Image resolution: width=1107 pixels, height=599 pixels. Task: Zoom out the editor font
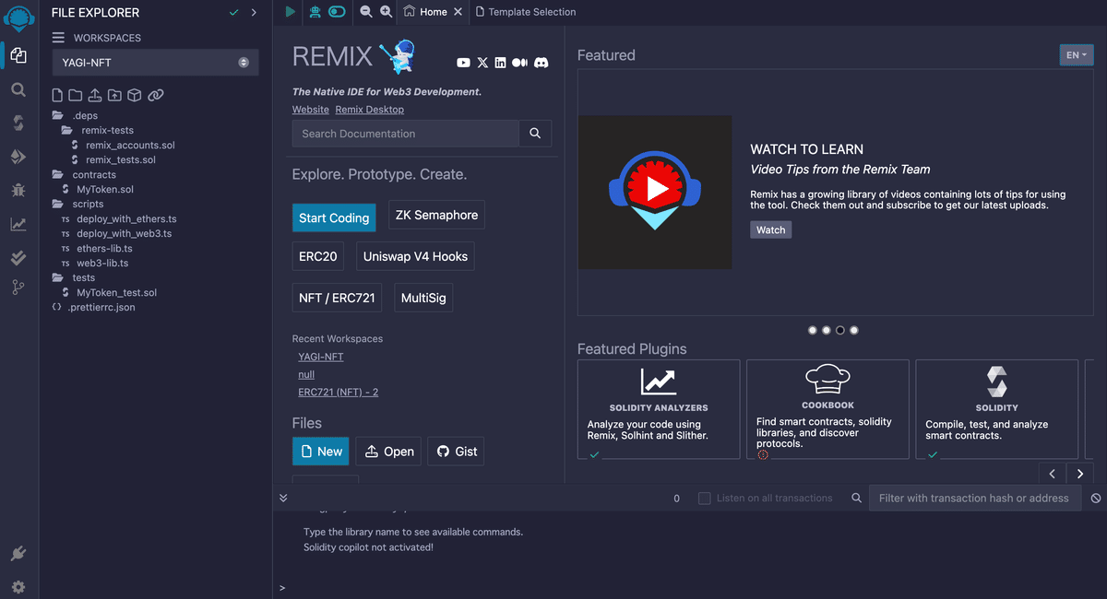366,12
